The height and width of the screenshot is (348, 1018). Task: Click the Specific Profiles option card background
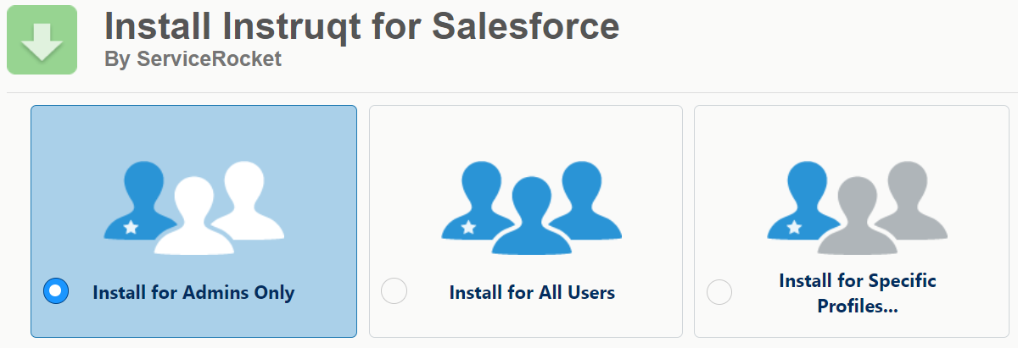click(x=856, y=221)
